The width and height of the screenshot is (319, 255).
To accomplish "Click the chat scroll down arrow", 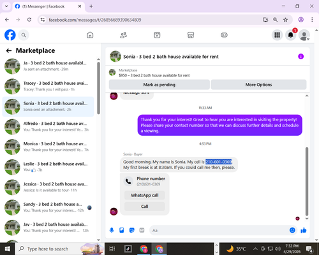I will pyautogui.click(x=307, y=219).
